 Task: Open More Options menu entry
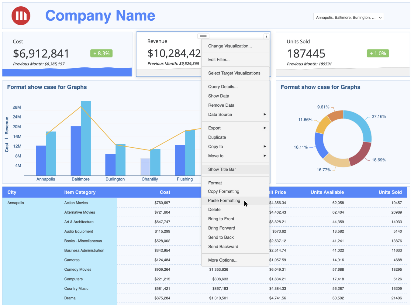click(223, 260)
